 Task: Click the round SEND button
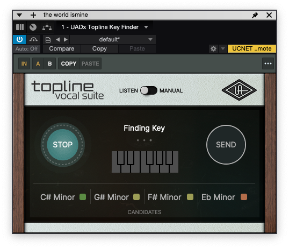pyautogui.click(x=226, y=145)
